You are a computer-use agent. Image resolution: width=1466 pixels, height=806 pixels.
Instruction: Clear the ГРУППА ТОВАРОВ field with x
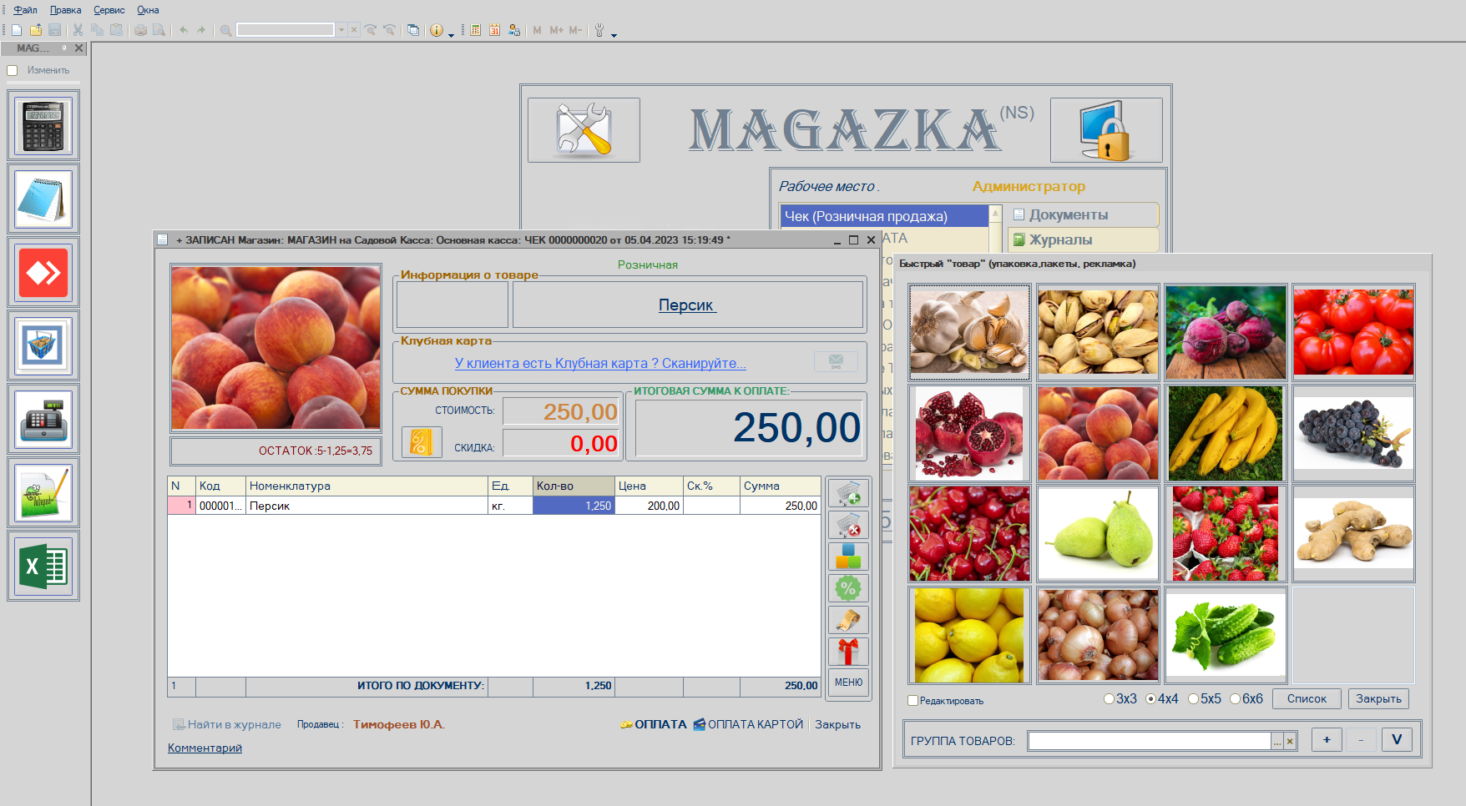pos(1290,741)
